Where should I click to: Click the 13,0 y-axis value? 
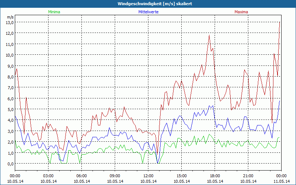(x=10, y=22)
